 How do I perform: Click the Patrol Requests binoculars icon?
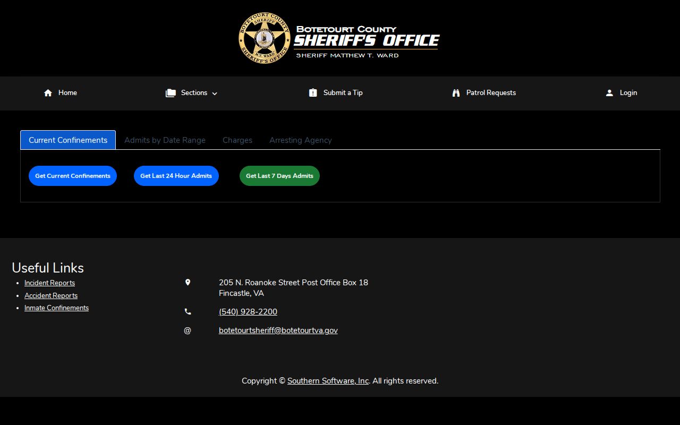tap(456, 93)
